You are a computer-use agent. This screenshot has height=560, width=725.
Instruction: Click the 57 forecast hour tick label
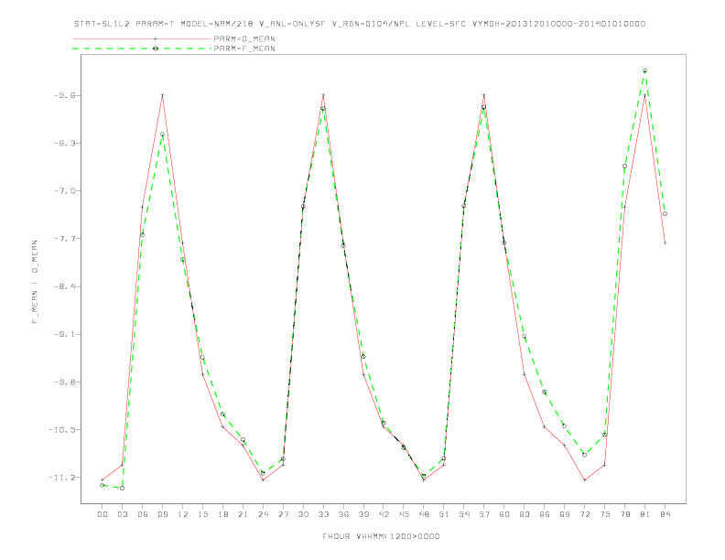(x=484, y=514)
